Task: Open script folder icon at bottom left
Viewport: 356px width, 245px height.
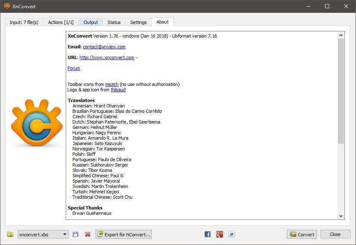Action: [x=10, y=234]
